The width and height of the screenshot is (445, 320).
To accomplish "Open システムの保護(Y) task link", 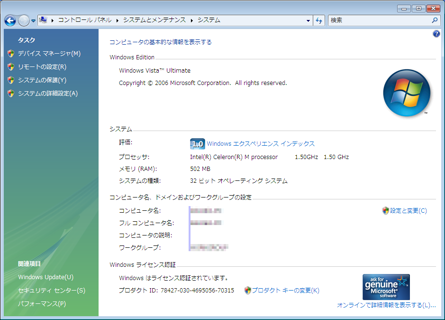I will [x=42, y=80].
